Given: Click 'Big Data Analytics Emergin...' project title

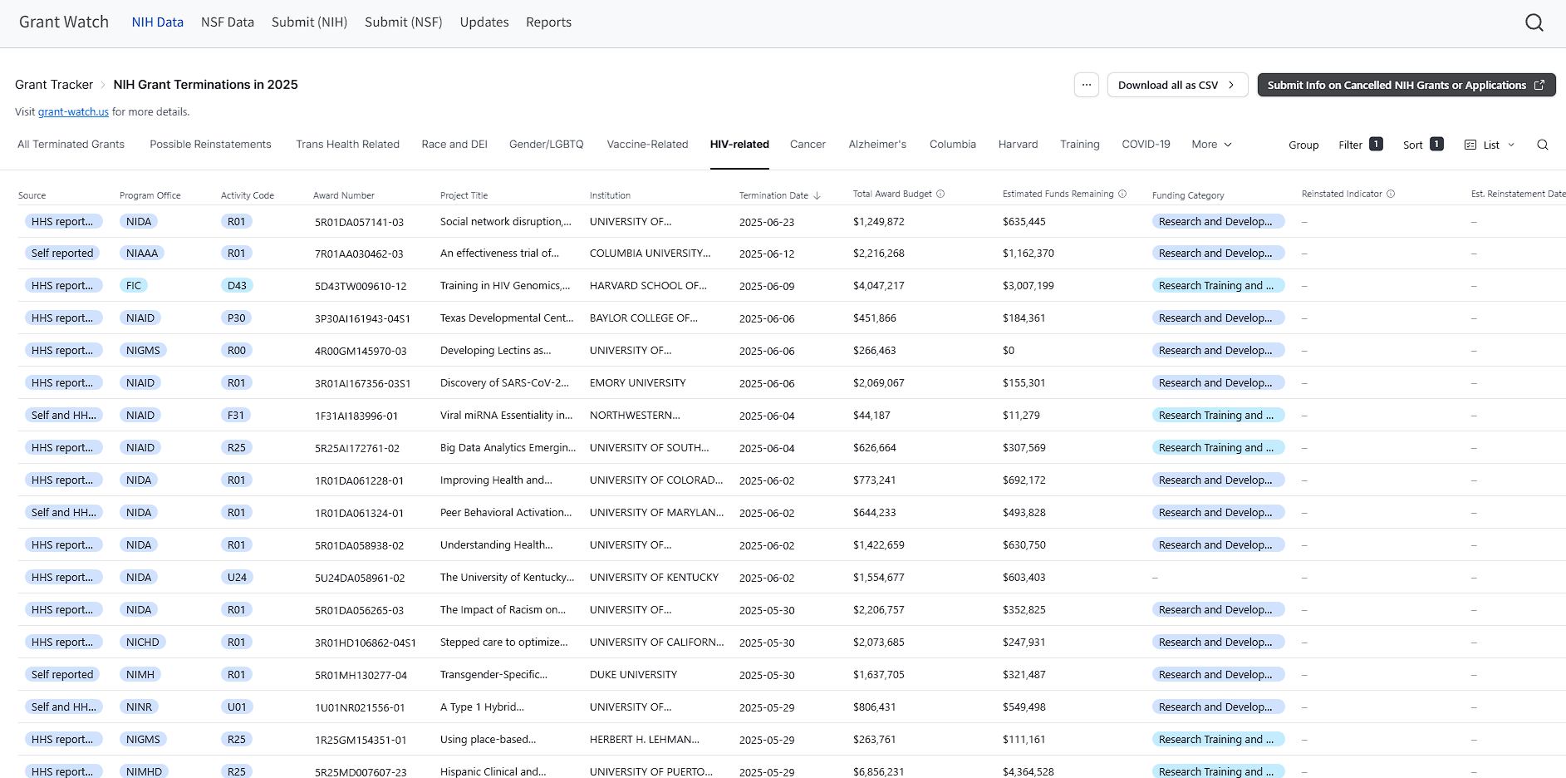Looking at the screenshot, I should coord(508,447).
